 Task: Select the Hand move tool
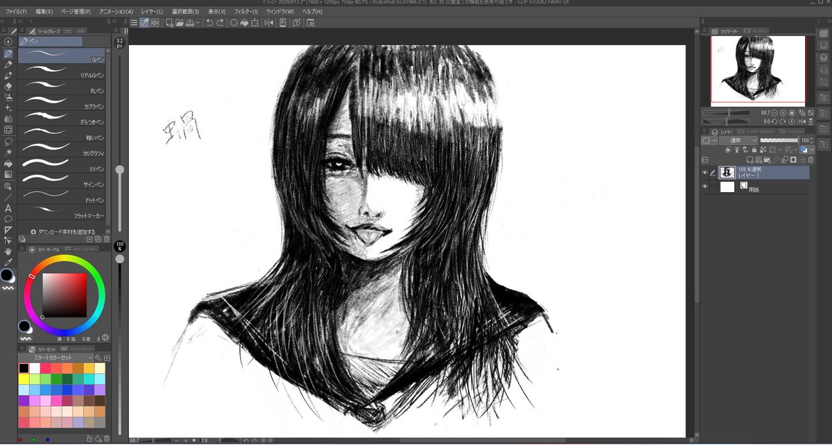(x=8, y=251)
